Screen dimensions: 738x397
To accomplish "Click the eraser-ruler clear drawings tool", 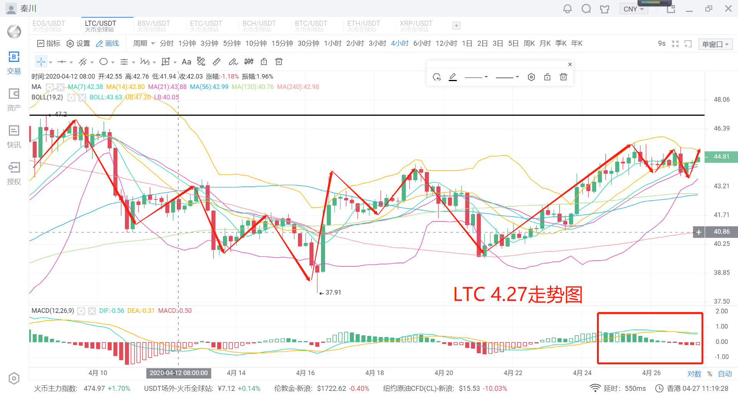I will [201, 61].
